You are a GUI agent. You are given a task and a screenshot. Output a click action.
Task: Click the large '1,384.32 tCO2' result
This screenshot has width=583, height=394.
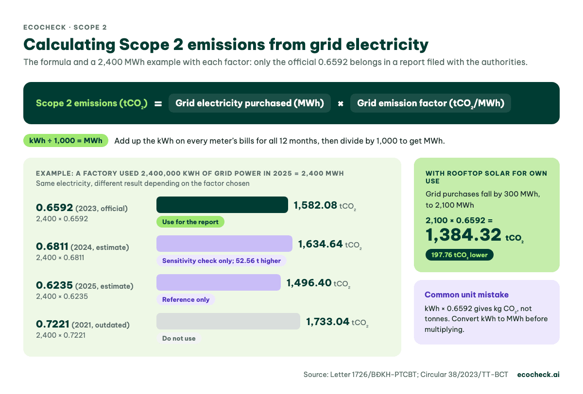474,236
